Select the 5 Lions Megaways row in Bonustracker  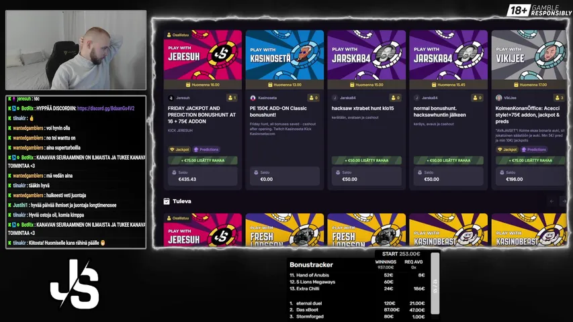357,282
